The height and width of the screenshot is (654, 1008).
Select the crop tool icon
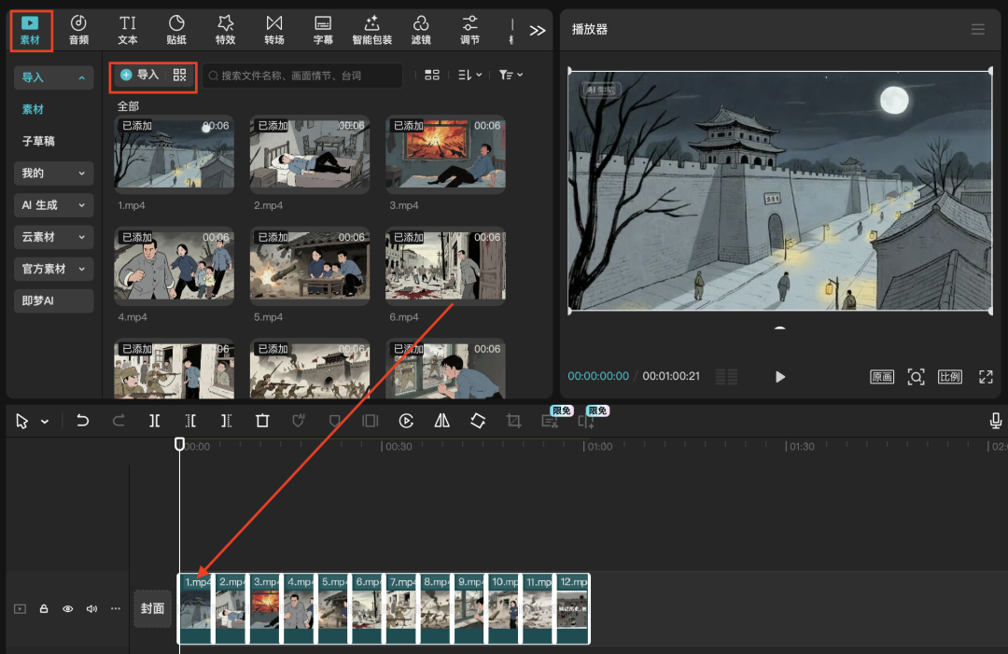[513, 421]
